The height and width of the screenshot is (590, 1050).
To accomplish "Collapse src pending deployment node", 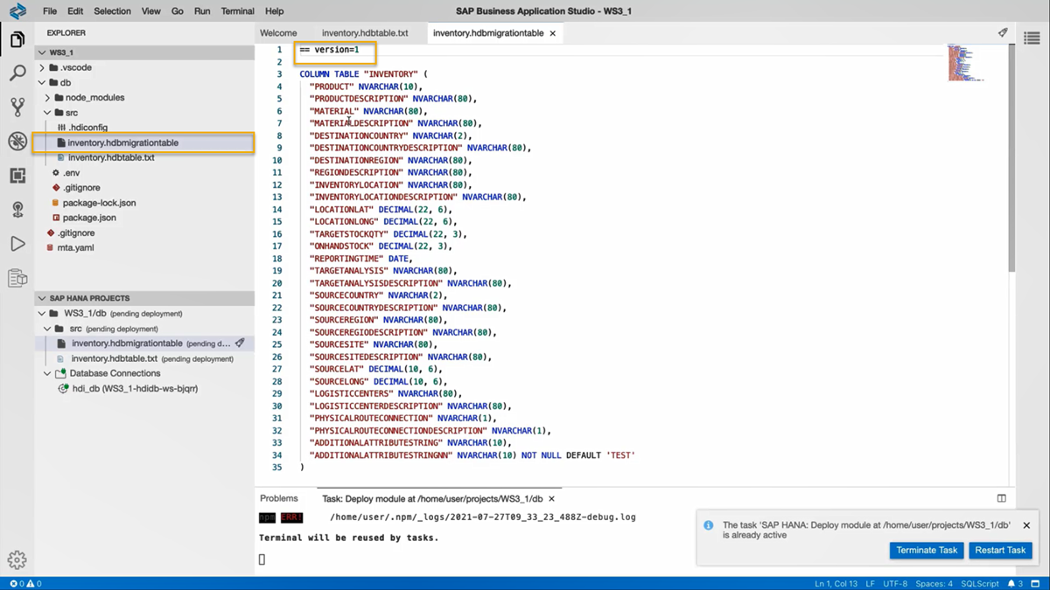I will click(x=48, y=329).
